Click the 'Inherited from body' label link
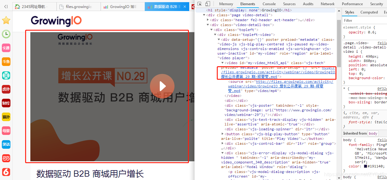This screenshot has width=387, height=180. point(373,133)
